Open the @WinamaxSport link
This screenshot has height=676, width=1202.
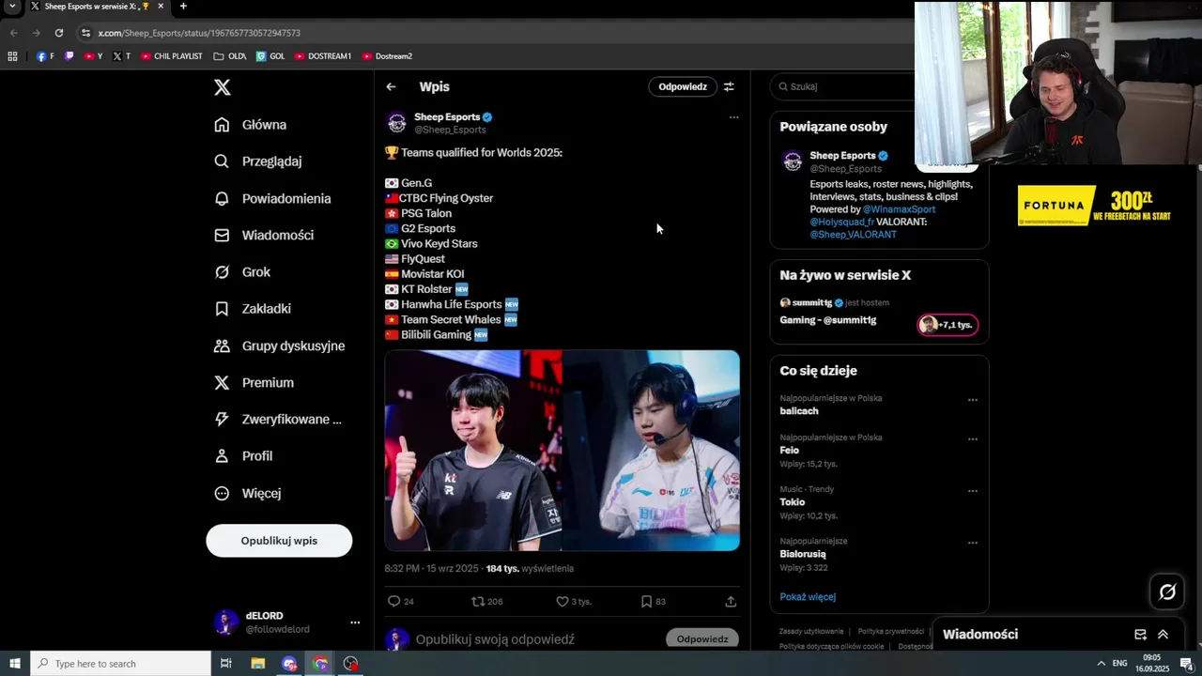click(x=899, y=209)
